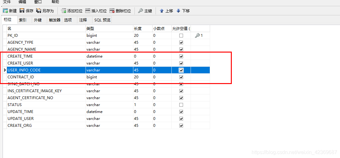Click the 允许空值 column header
The width and height of the screenshot is (340, 158).
click(x=181, y=28)
